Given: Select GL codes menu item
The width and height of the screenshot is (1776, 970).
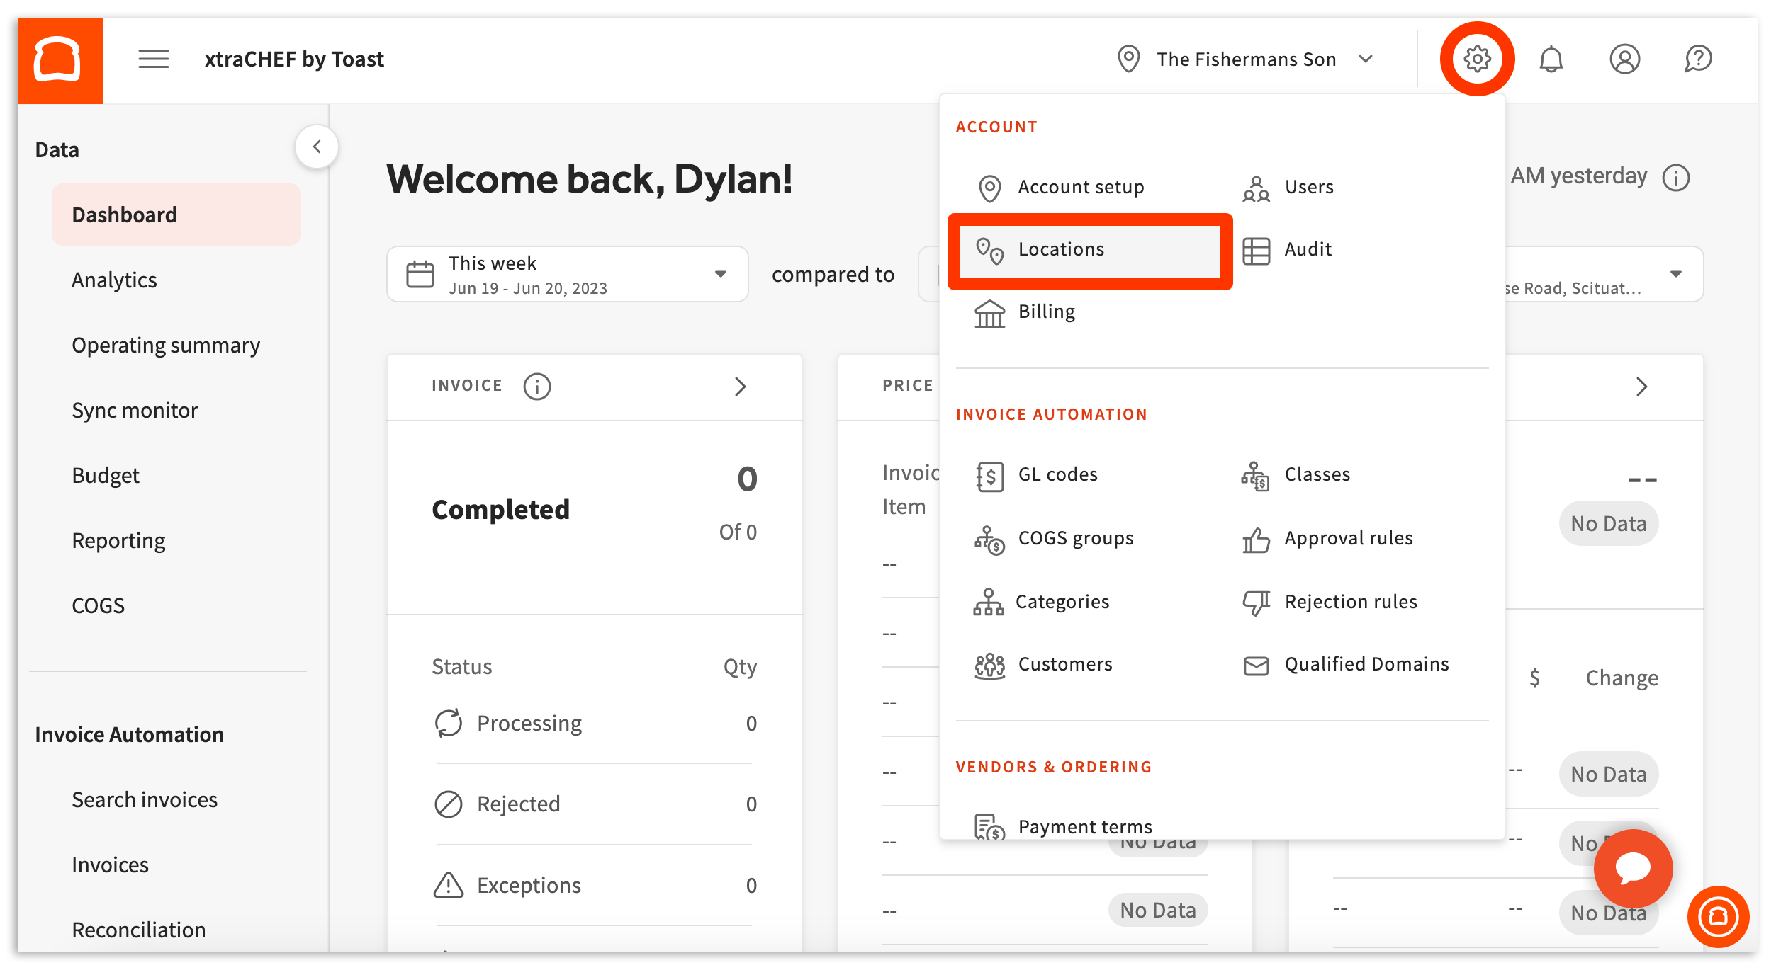Looking at the screenshot, I should point(1057,474).
